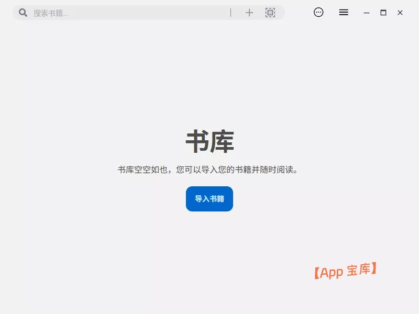Viewport: 419px width, 314px height.
Task: Click the frame capture icon beside the plus
Action: 270,12
